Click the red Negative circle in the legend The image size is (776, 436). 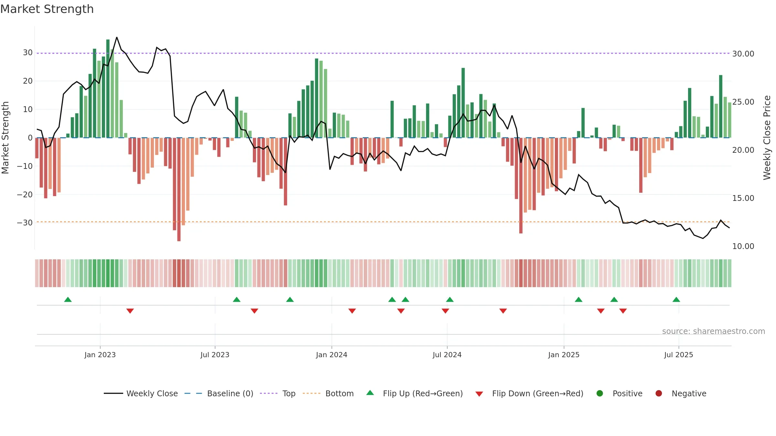[x=659, y=393]
